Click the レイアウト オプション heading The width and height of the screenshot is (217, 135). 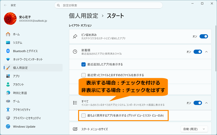80,26
